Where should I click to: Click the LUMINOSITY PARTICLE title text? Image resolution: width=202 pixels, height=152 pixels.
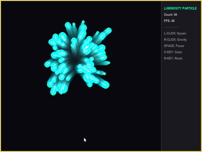pos(180,8)
